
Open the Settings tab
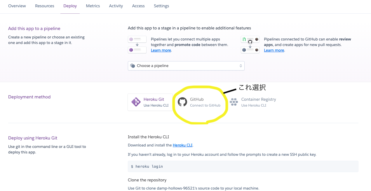click(x=161, y=6)
